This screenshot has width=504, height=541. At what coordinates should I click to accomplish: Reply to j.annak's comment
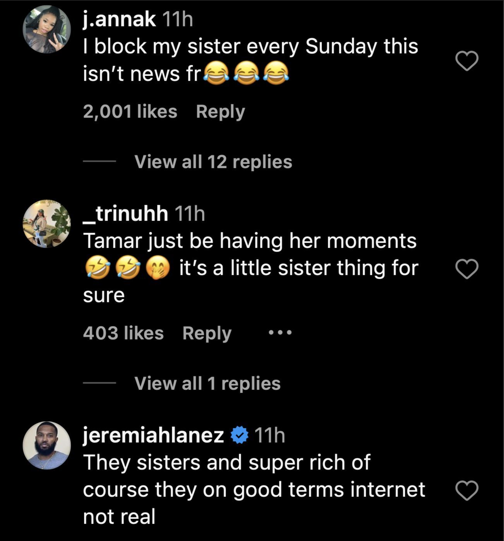coord(220,112)
